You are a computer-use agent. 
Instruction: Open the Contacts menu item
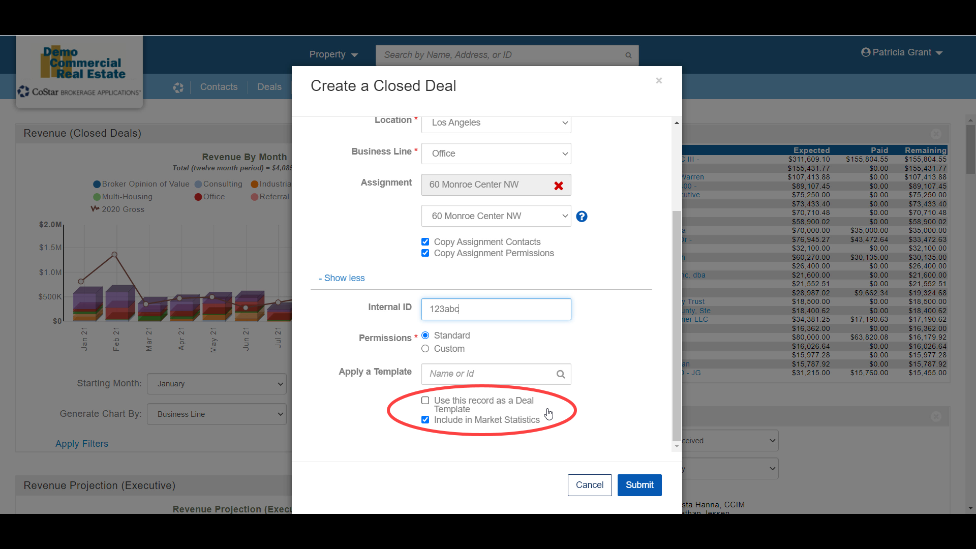pos(219,87)
